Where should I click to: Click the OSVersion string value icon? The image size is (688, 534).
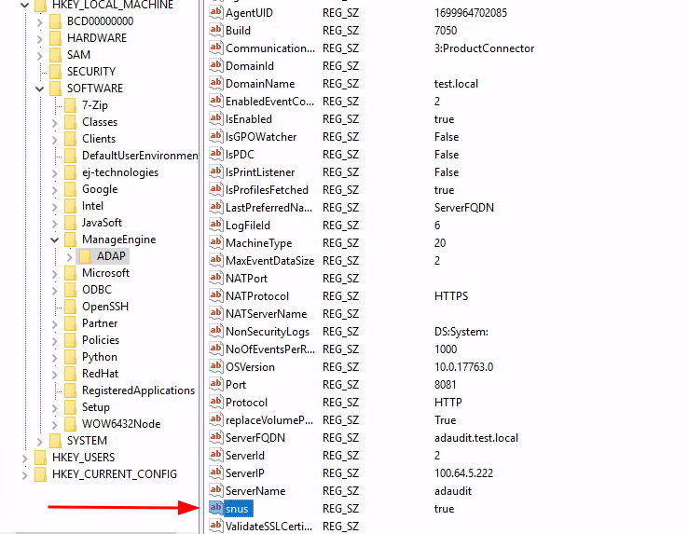[215, 366]
